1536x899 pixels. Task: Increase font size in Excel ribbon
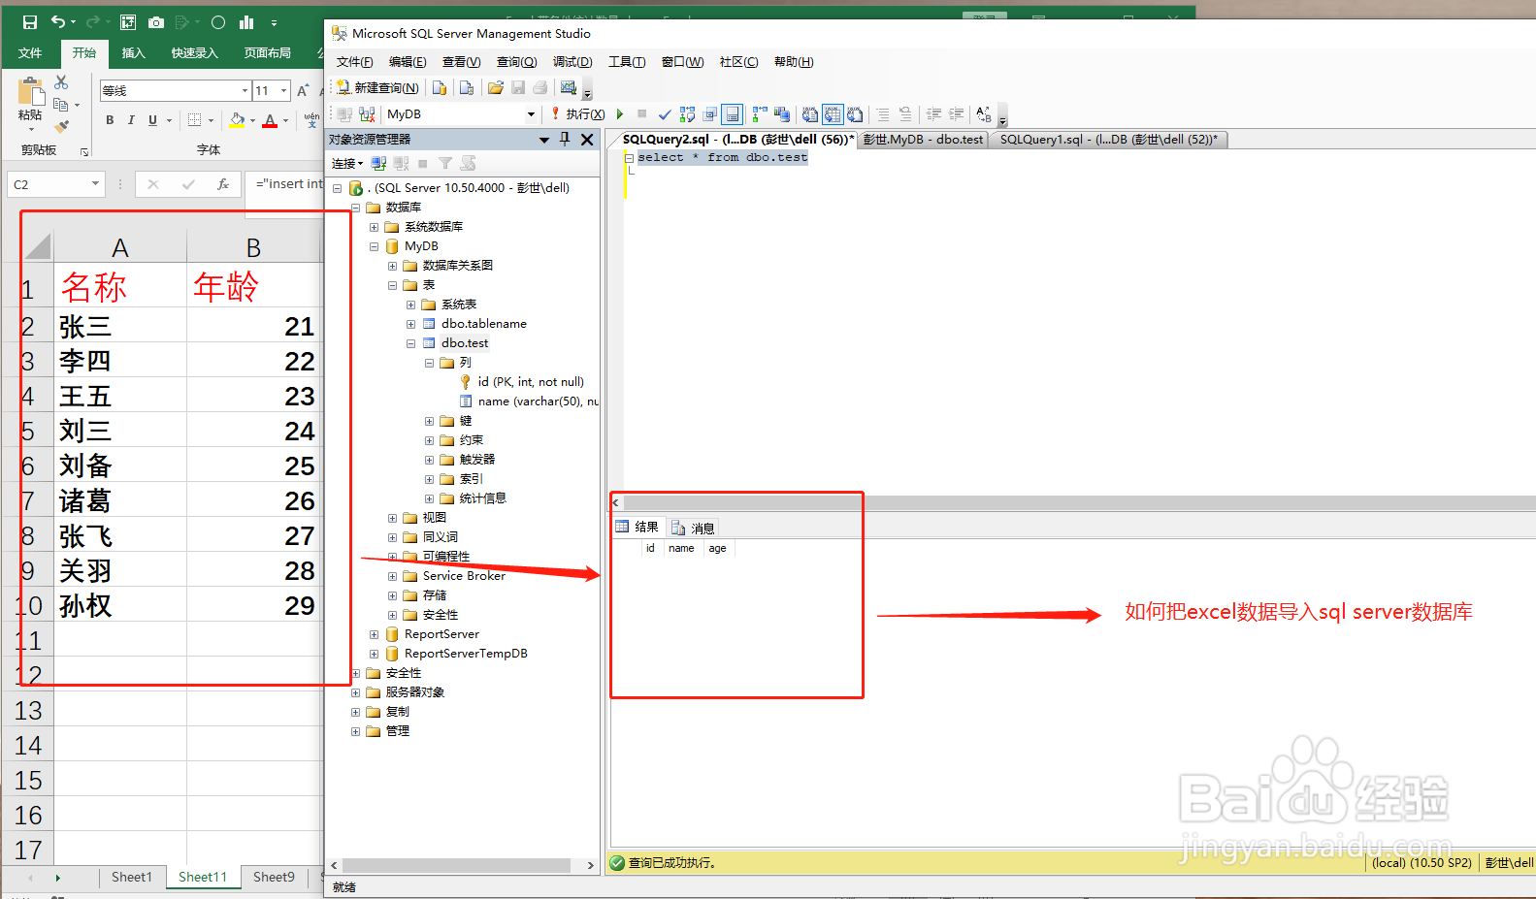coord(304,90)
